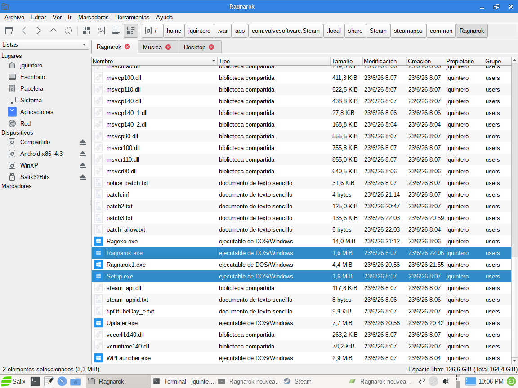
Task: Open the Ayuda menu
Action: 164,17
